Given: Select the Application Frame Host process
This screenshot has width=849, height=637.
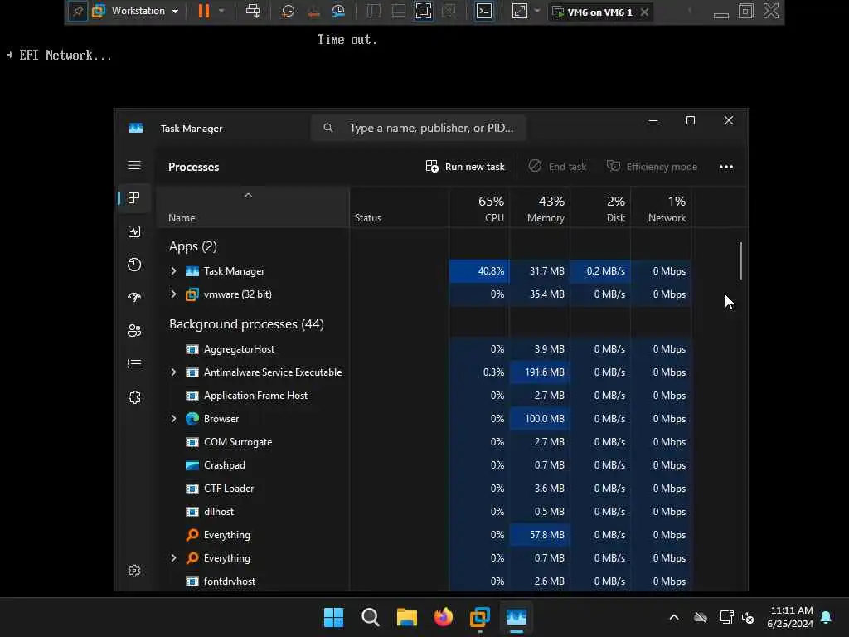Looking at the screenshot, I should click(424, 396).
